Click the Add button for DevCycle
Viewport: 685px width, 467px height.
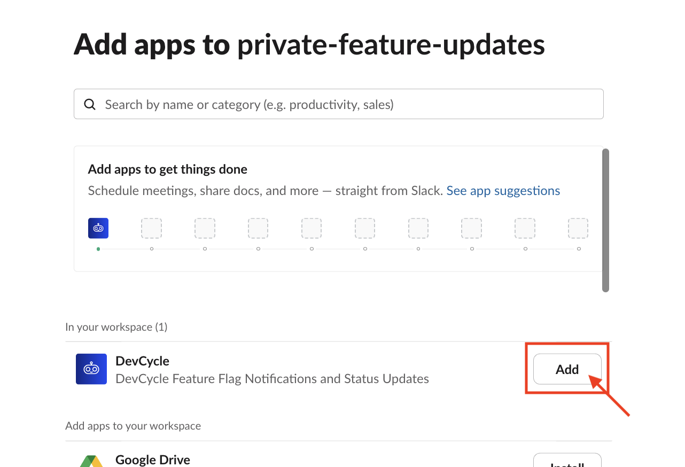[x=567, y=369]
